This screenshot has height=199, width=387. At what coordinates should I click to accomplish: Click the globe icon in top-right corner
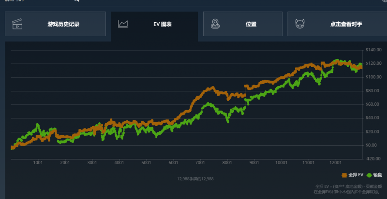click(384, 1)
